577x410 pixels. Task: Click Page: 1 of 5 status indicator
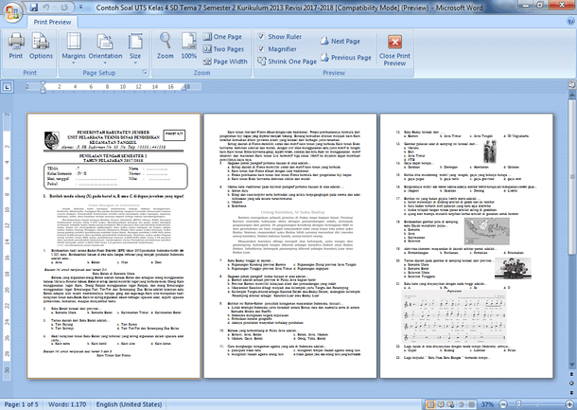click(21, 404)
